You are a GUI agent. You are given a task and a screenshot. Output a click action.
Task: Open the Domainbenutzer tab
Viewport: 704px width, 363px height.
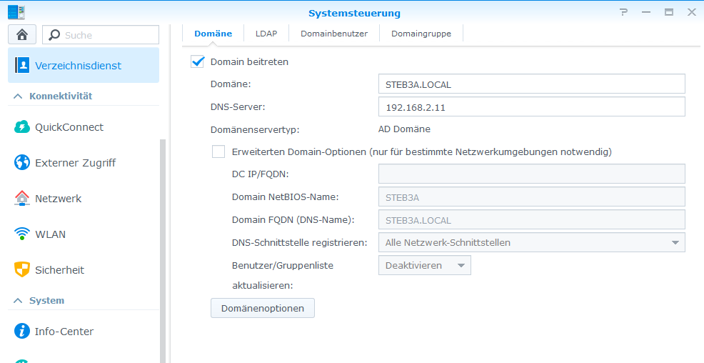[334, 34]
